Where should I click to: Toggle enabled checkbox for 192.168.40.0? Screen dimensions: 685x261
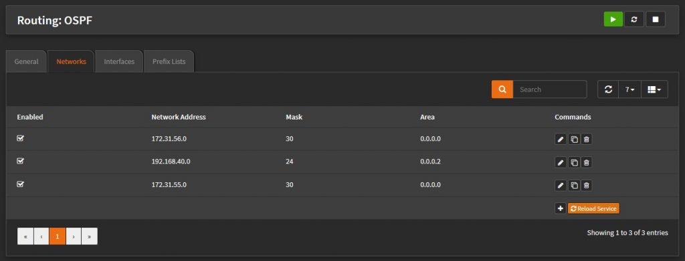point(20,161)
